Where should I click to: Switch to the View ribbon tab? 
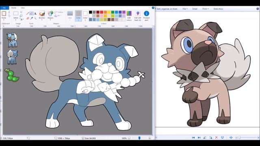click(x=23, y=8)
